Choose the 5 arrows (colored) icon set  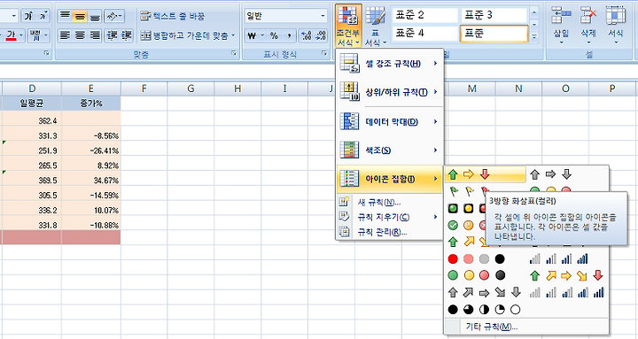566,275
